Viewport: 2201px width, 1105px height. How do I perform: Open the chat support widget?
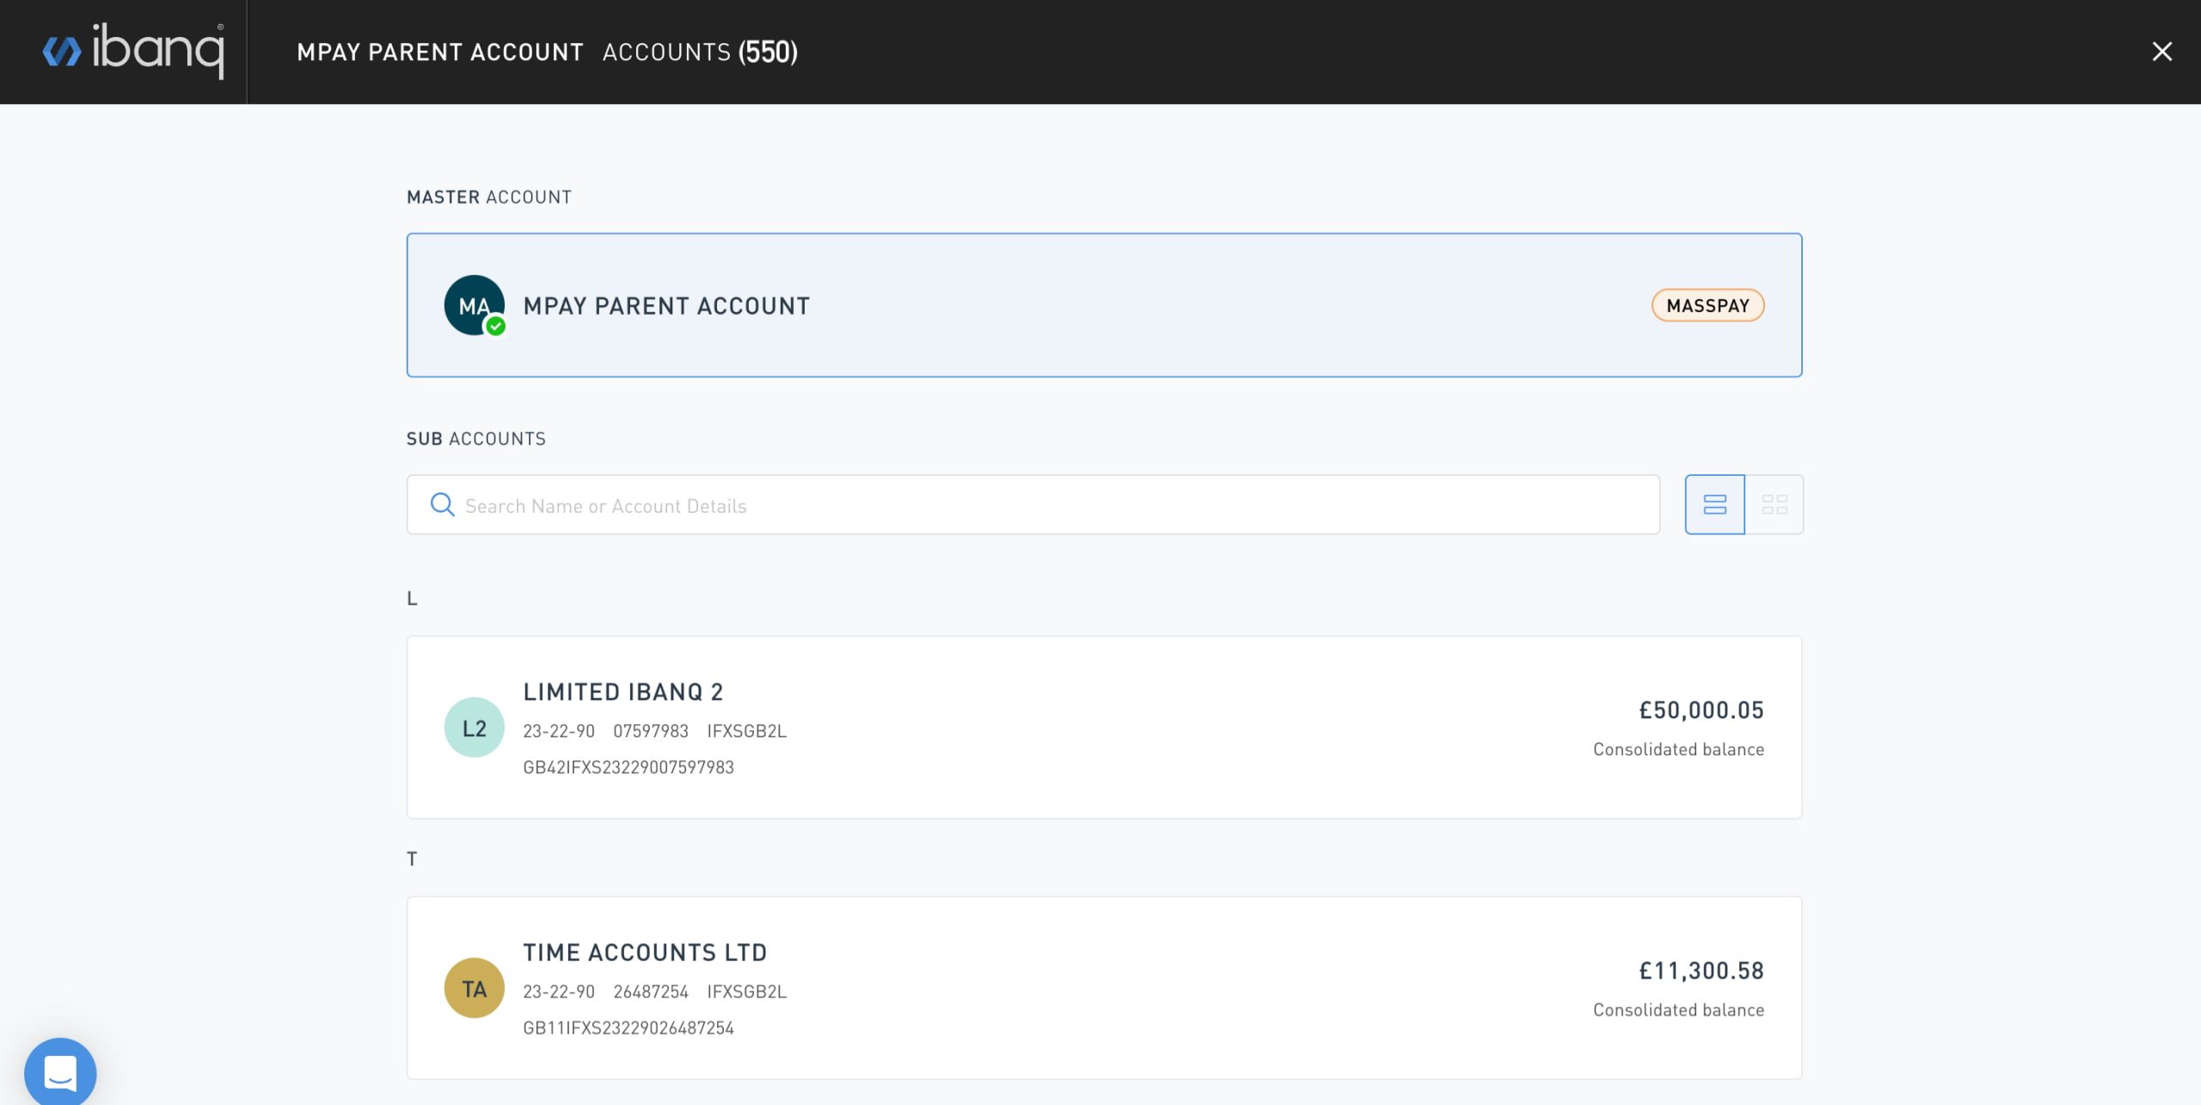[60, 1071]
